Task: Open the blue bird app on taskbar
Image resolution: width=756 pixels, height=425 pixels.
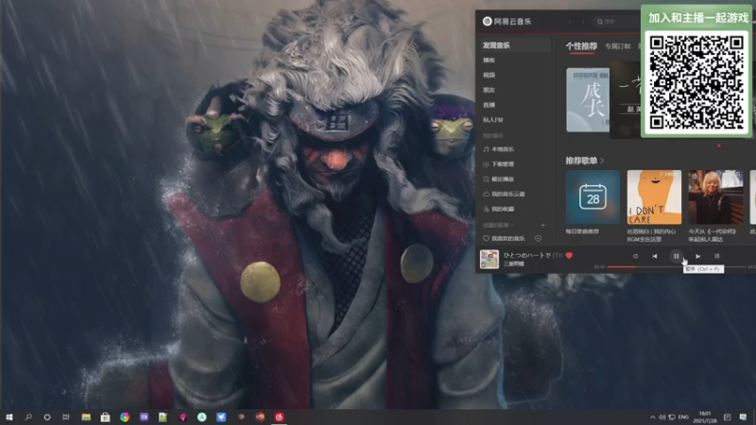Action: click(x=221, y=416)
